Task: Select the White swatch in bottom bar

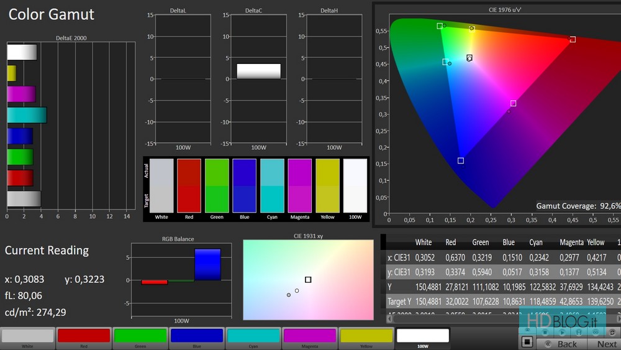Action: point(27,336)
